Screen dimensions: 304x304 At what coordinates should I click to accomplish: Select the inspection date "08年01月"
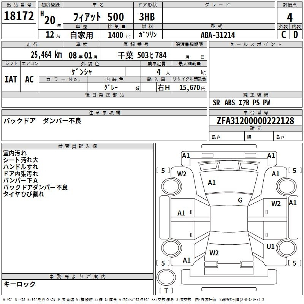tap(83, 55)
